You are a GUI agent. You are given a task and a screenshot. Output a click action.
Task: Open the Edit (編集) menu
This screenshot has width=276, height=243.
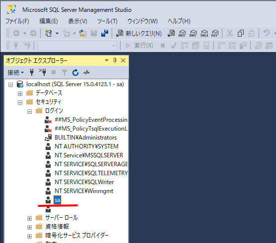49,21
